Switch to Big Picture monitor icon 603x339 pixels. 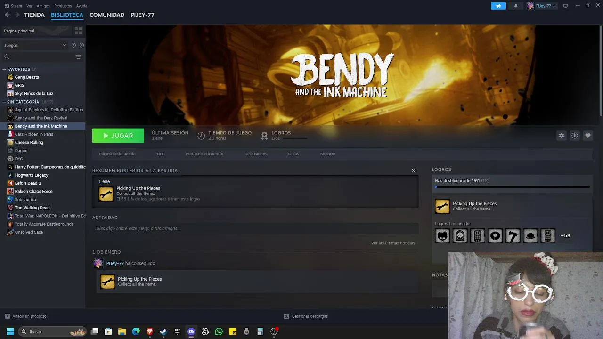[565, 6]
